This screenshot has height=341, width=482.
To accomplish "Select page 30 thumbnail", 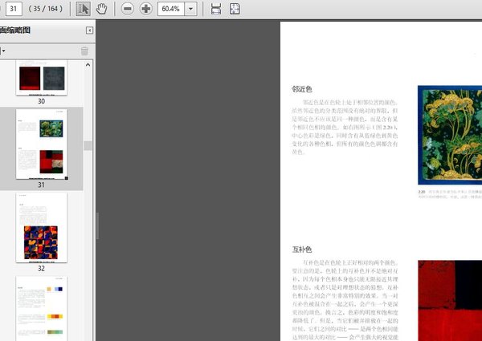I will click(42, 78).
